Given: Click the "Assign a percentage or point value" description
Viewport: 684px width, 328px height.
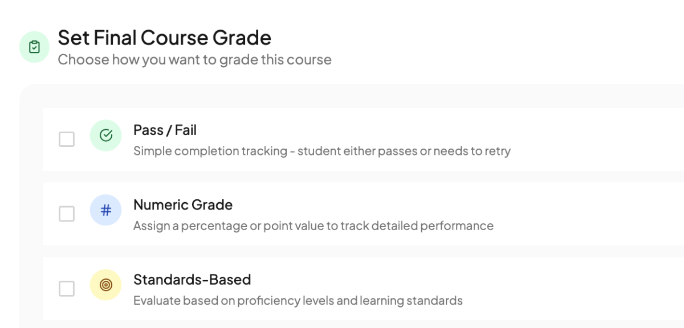Looking at the screenshot, I should tap(313, 226).
